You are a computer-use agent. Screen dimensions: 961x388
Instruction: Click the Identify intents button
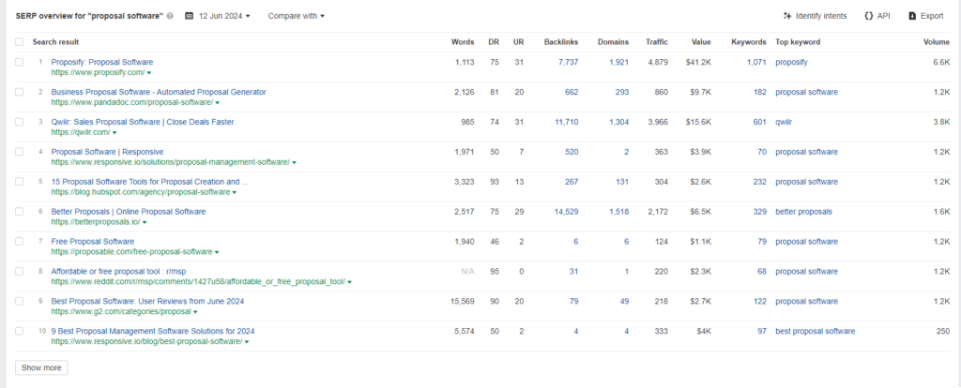click(816, 16)
